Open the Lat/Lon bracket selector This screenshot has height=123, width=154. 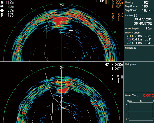(136, 16)
